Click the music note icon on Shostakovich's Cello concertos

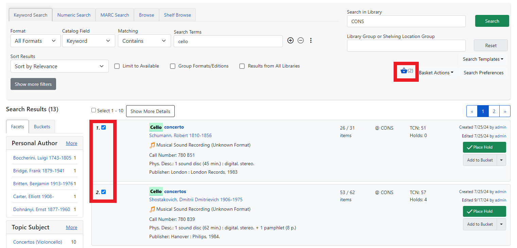152,209
